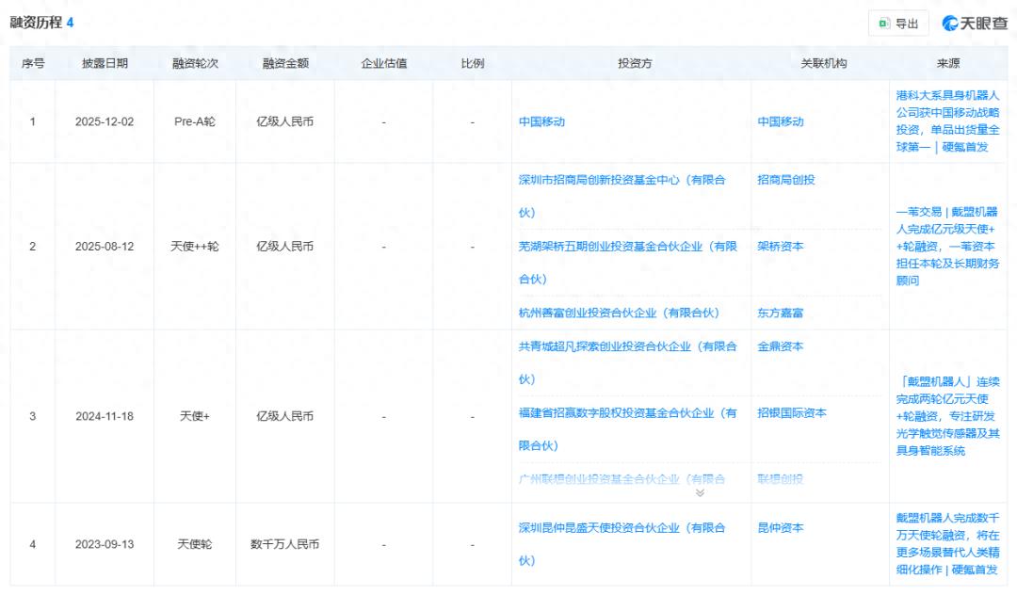Image resolution: width=1017 pixels, height=595 pixels.
Task: Click the 投资方 column header
Action: pyautogui.click(x=635, y=63)
